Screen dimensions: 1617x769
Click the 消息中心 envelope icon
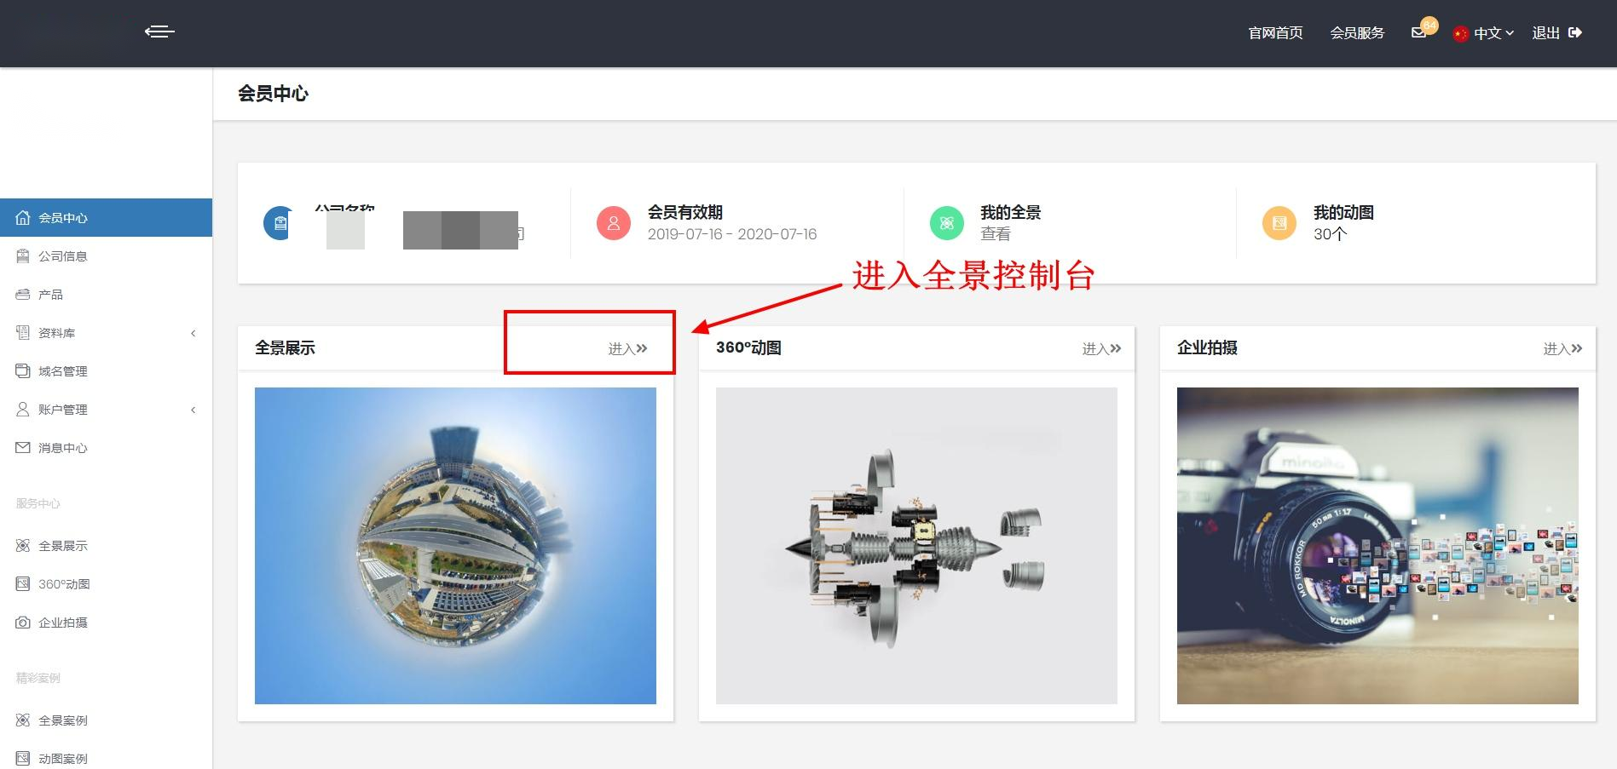[23, 447]
